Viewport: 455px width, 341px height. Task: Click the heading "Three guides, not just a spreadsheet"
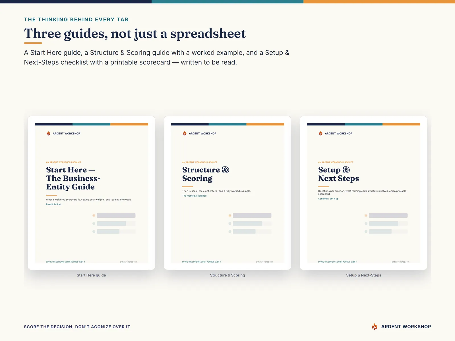[x=135, y=34]
